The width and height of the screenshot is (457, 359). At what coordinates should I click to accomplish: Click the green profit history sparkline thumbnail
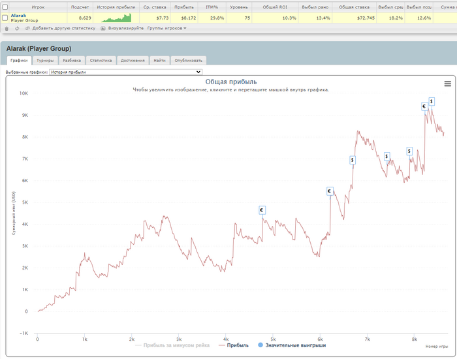116,18
